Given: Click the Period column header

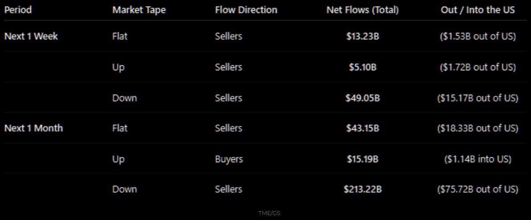Looking at the screenshot, I should pyautogui.click(x=18, y=10).
